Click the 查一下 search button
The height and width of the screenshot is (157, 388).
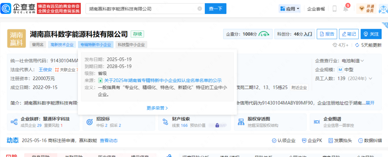click(216, 9)
